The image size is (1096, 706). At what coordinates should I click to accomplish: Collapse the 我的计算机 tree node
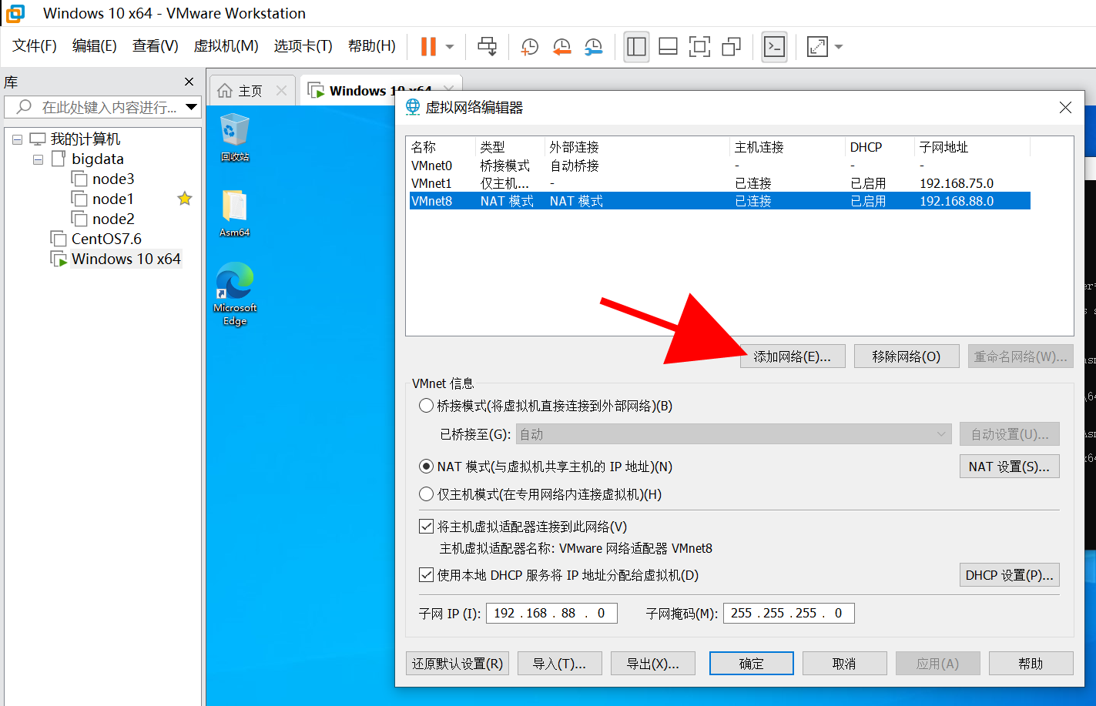17,140
